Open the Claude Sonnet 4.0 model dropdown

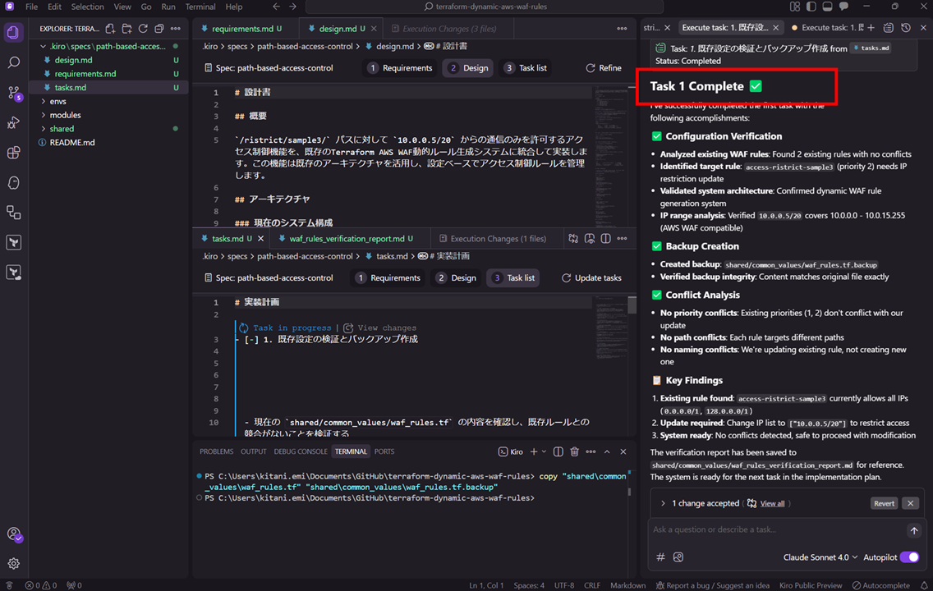(820, 557)
